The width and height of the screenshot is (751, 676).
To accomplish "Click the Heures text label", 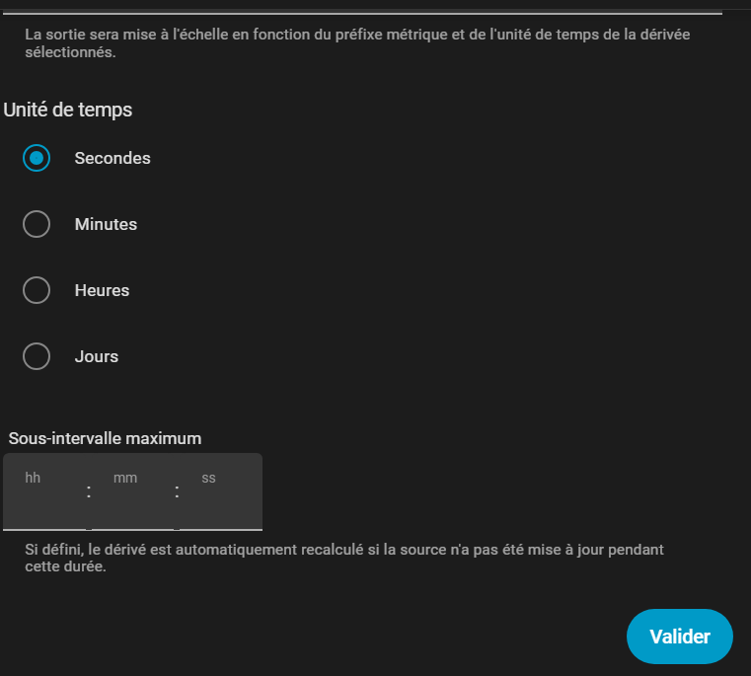I will [x=102, y=290].
